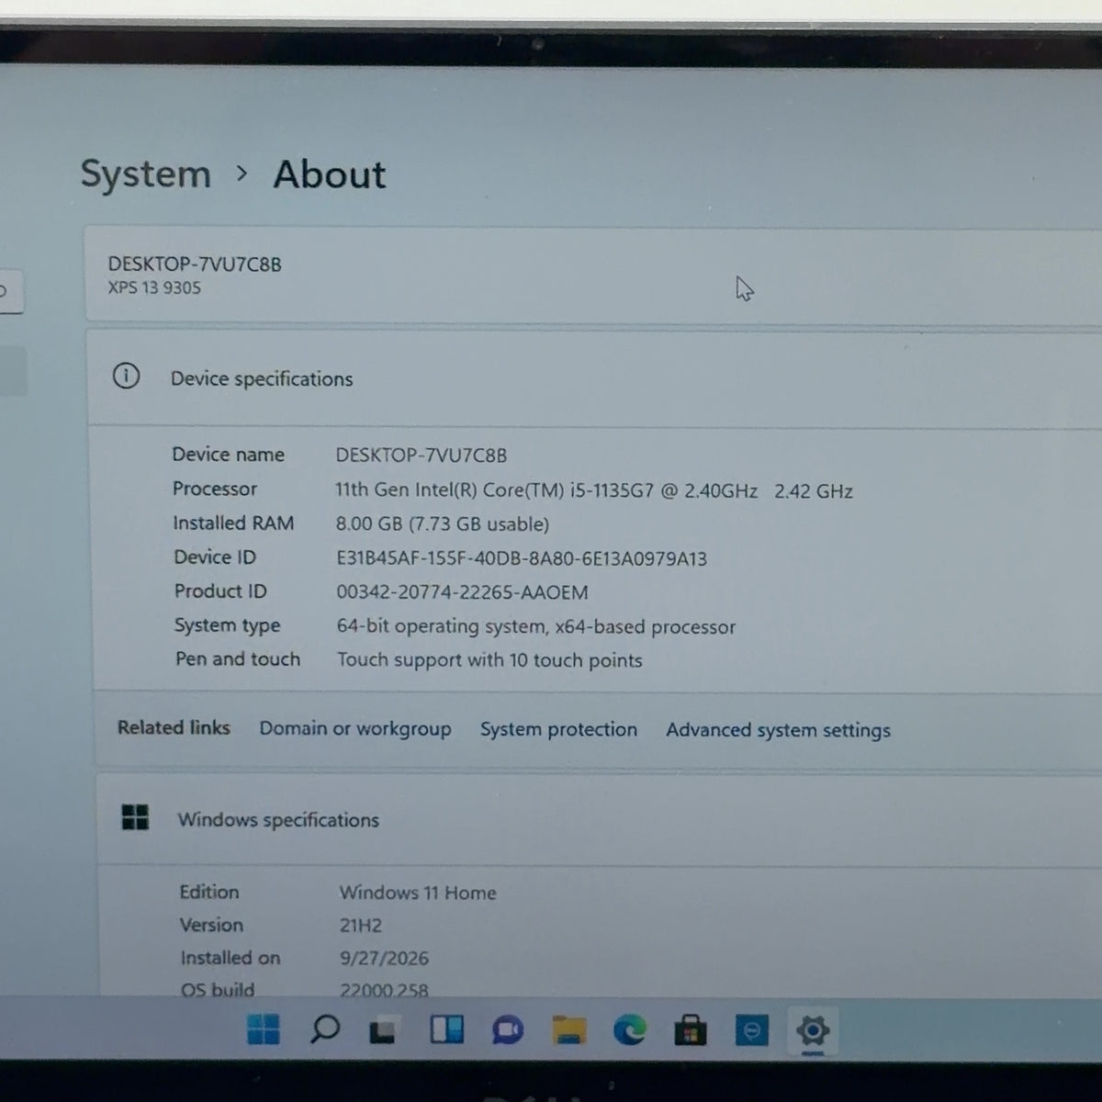The width and height of the screenshot is (1102, 1102).
Task: Open Advanced system settings link
Action: (778, 730)
